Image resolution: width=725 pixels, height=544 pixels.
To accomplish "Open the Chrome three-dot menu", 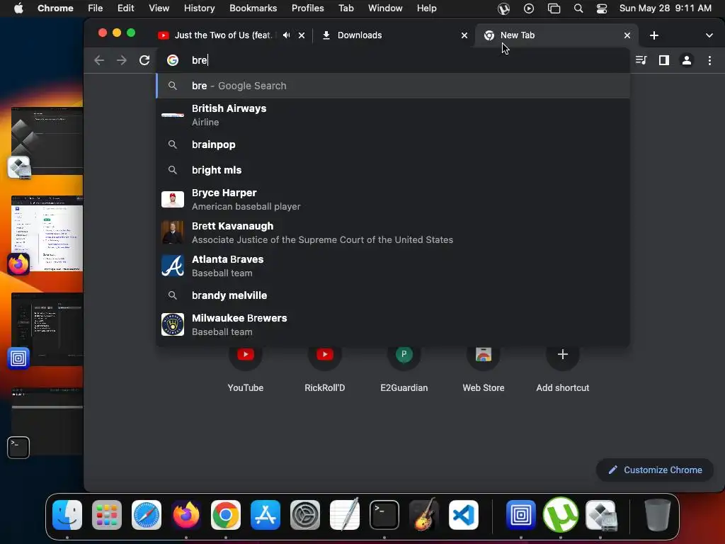I will [709, 60].
